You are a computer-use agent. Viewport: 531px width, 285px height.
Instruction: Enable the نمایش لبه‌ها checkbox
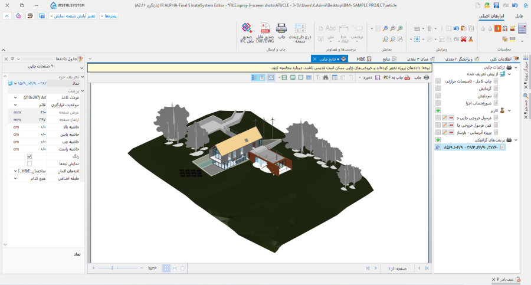(x=29, y=163)
